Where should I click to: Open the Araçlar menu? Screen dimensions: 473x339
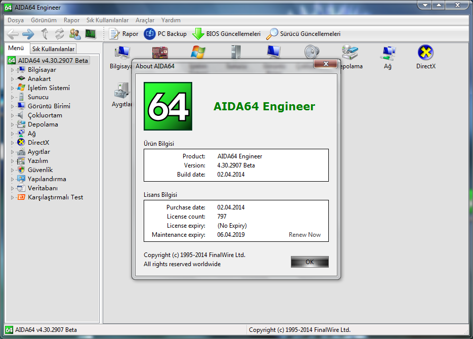pyautogui.click(x=145, y=20)
